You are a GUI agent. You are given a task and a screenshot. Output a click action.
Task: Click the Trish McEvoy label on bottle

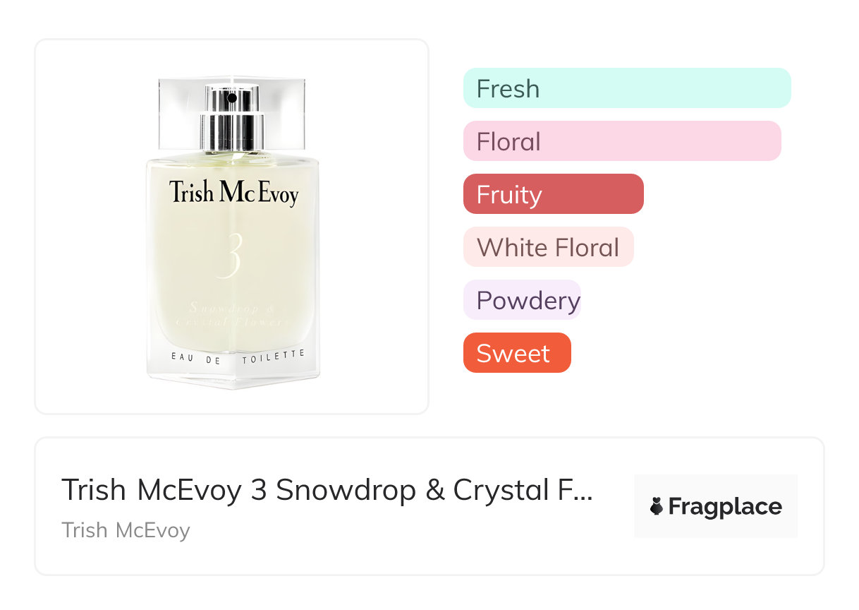pyautogui.click(x=233, y=193)
